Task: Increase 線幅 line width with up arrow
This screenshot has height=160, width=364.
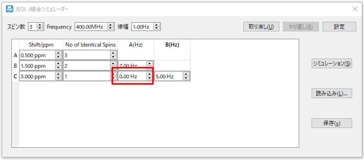Action: tap(157, 25)
